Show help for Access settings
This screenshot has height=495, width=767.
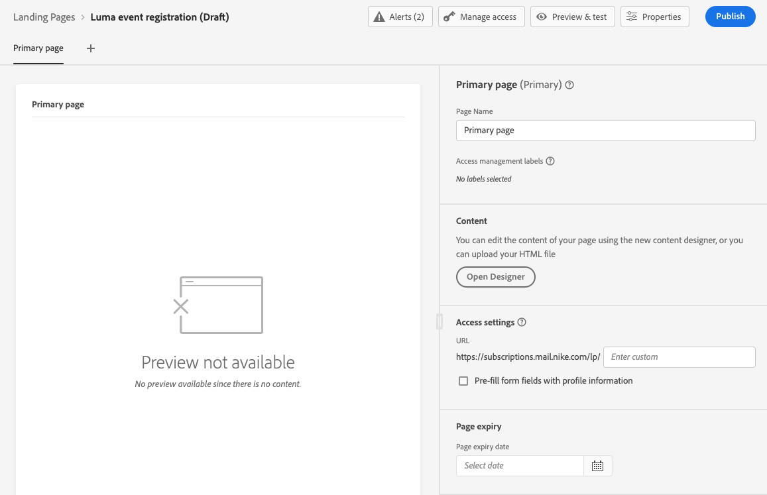tap(522, 322)
